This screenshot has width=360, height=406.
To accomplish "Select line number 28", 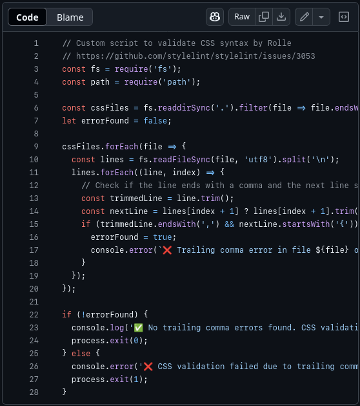I will 34,392.
